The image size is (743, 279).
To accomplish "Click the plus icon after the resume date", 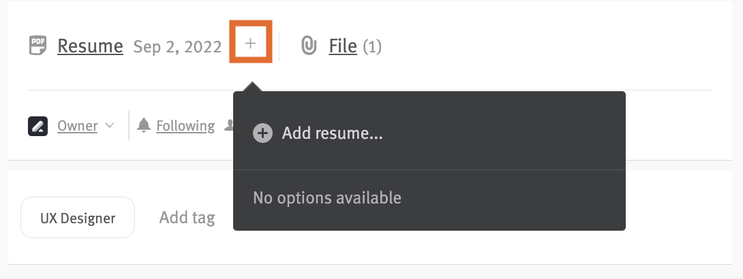I will (251, 43).
